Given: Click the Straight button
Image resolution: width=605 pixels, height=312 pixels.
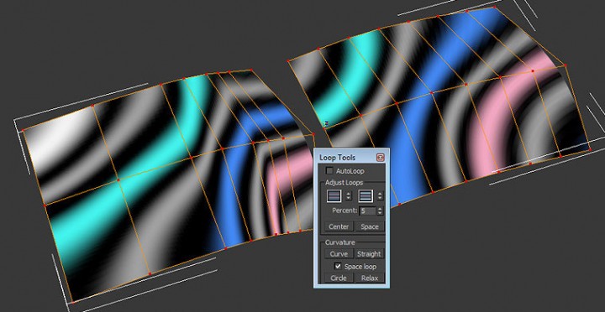Looking at the screenshot, I should (370, 254).
